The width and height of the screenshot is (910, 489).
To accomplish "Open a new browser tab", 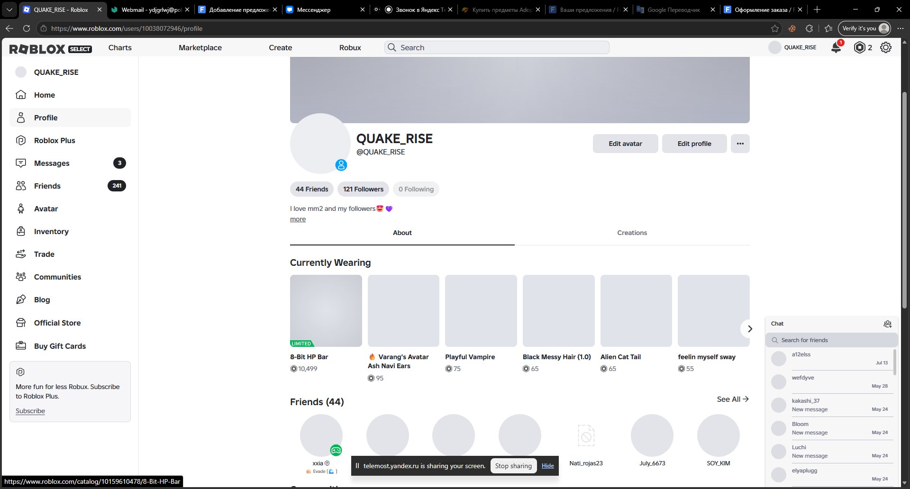I will pyautogui.click(x=817, y=9).
